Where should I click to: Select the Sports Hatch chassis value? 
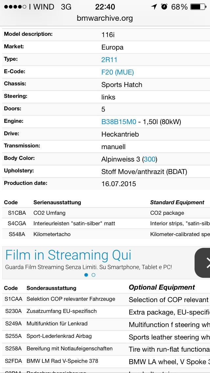122,85
